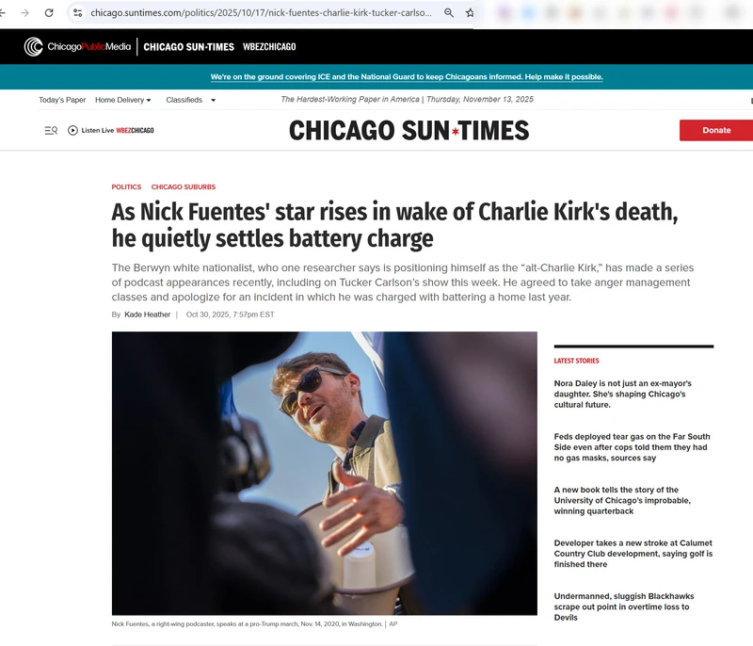Click the Chicago Public Media logo
This screenshot has width=753, height=646.
[x=77, y=46]
